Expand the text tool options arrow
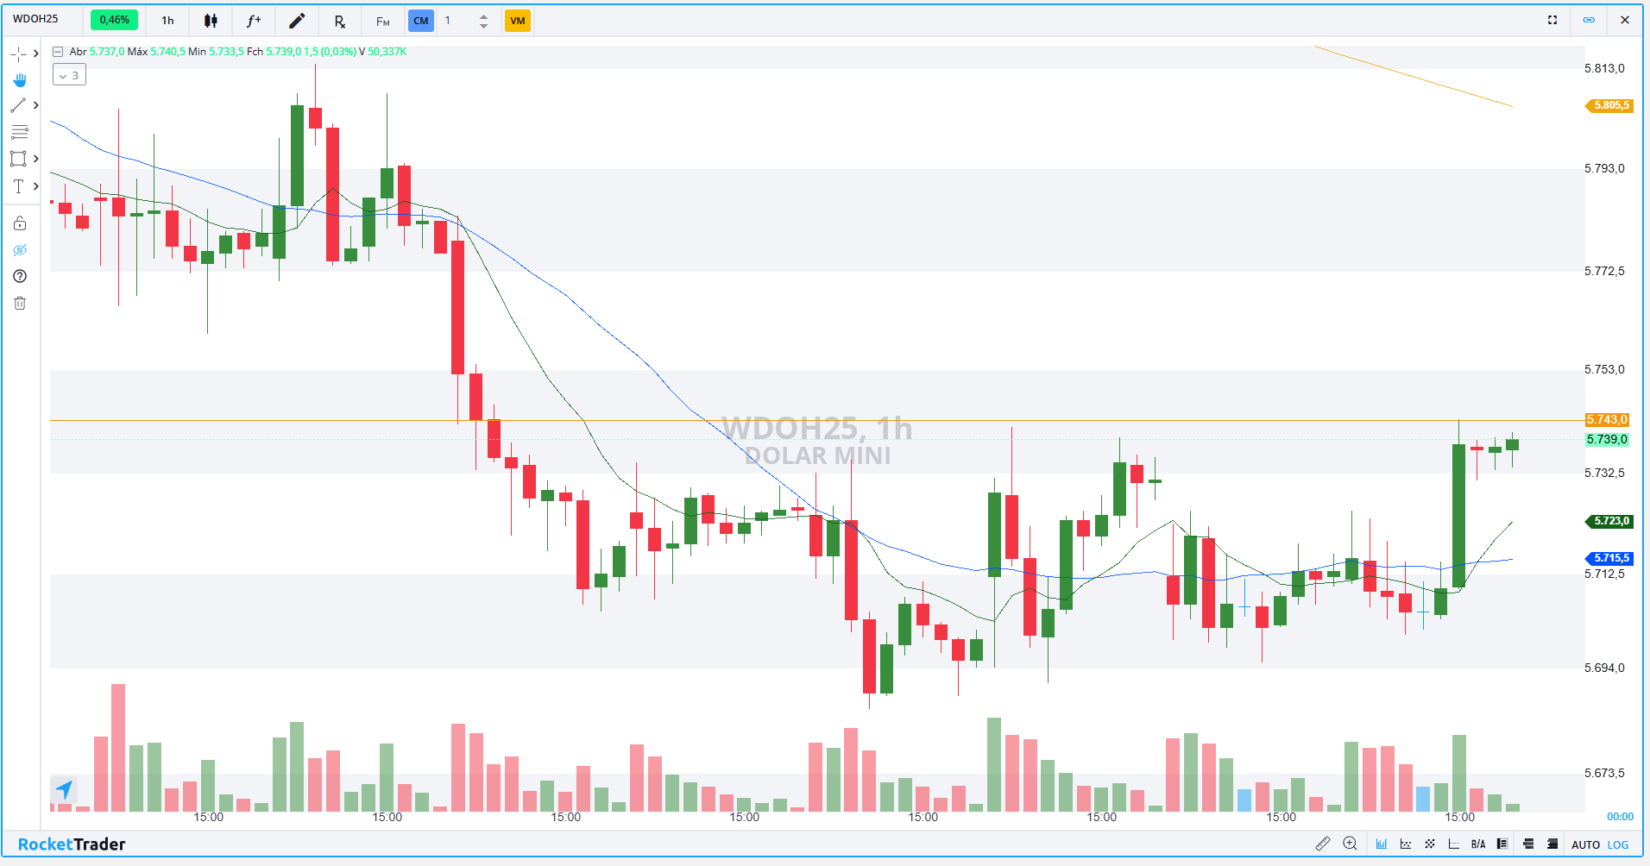Viewport: 1650px width, 866px height. 35,186
